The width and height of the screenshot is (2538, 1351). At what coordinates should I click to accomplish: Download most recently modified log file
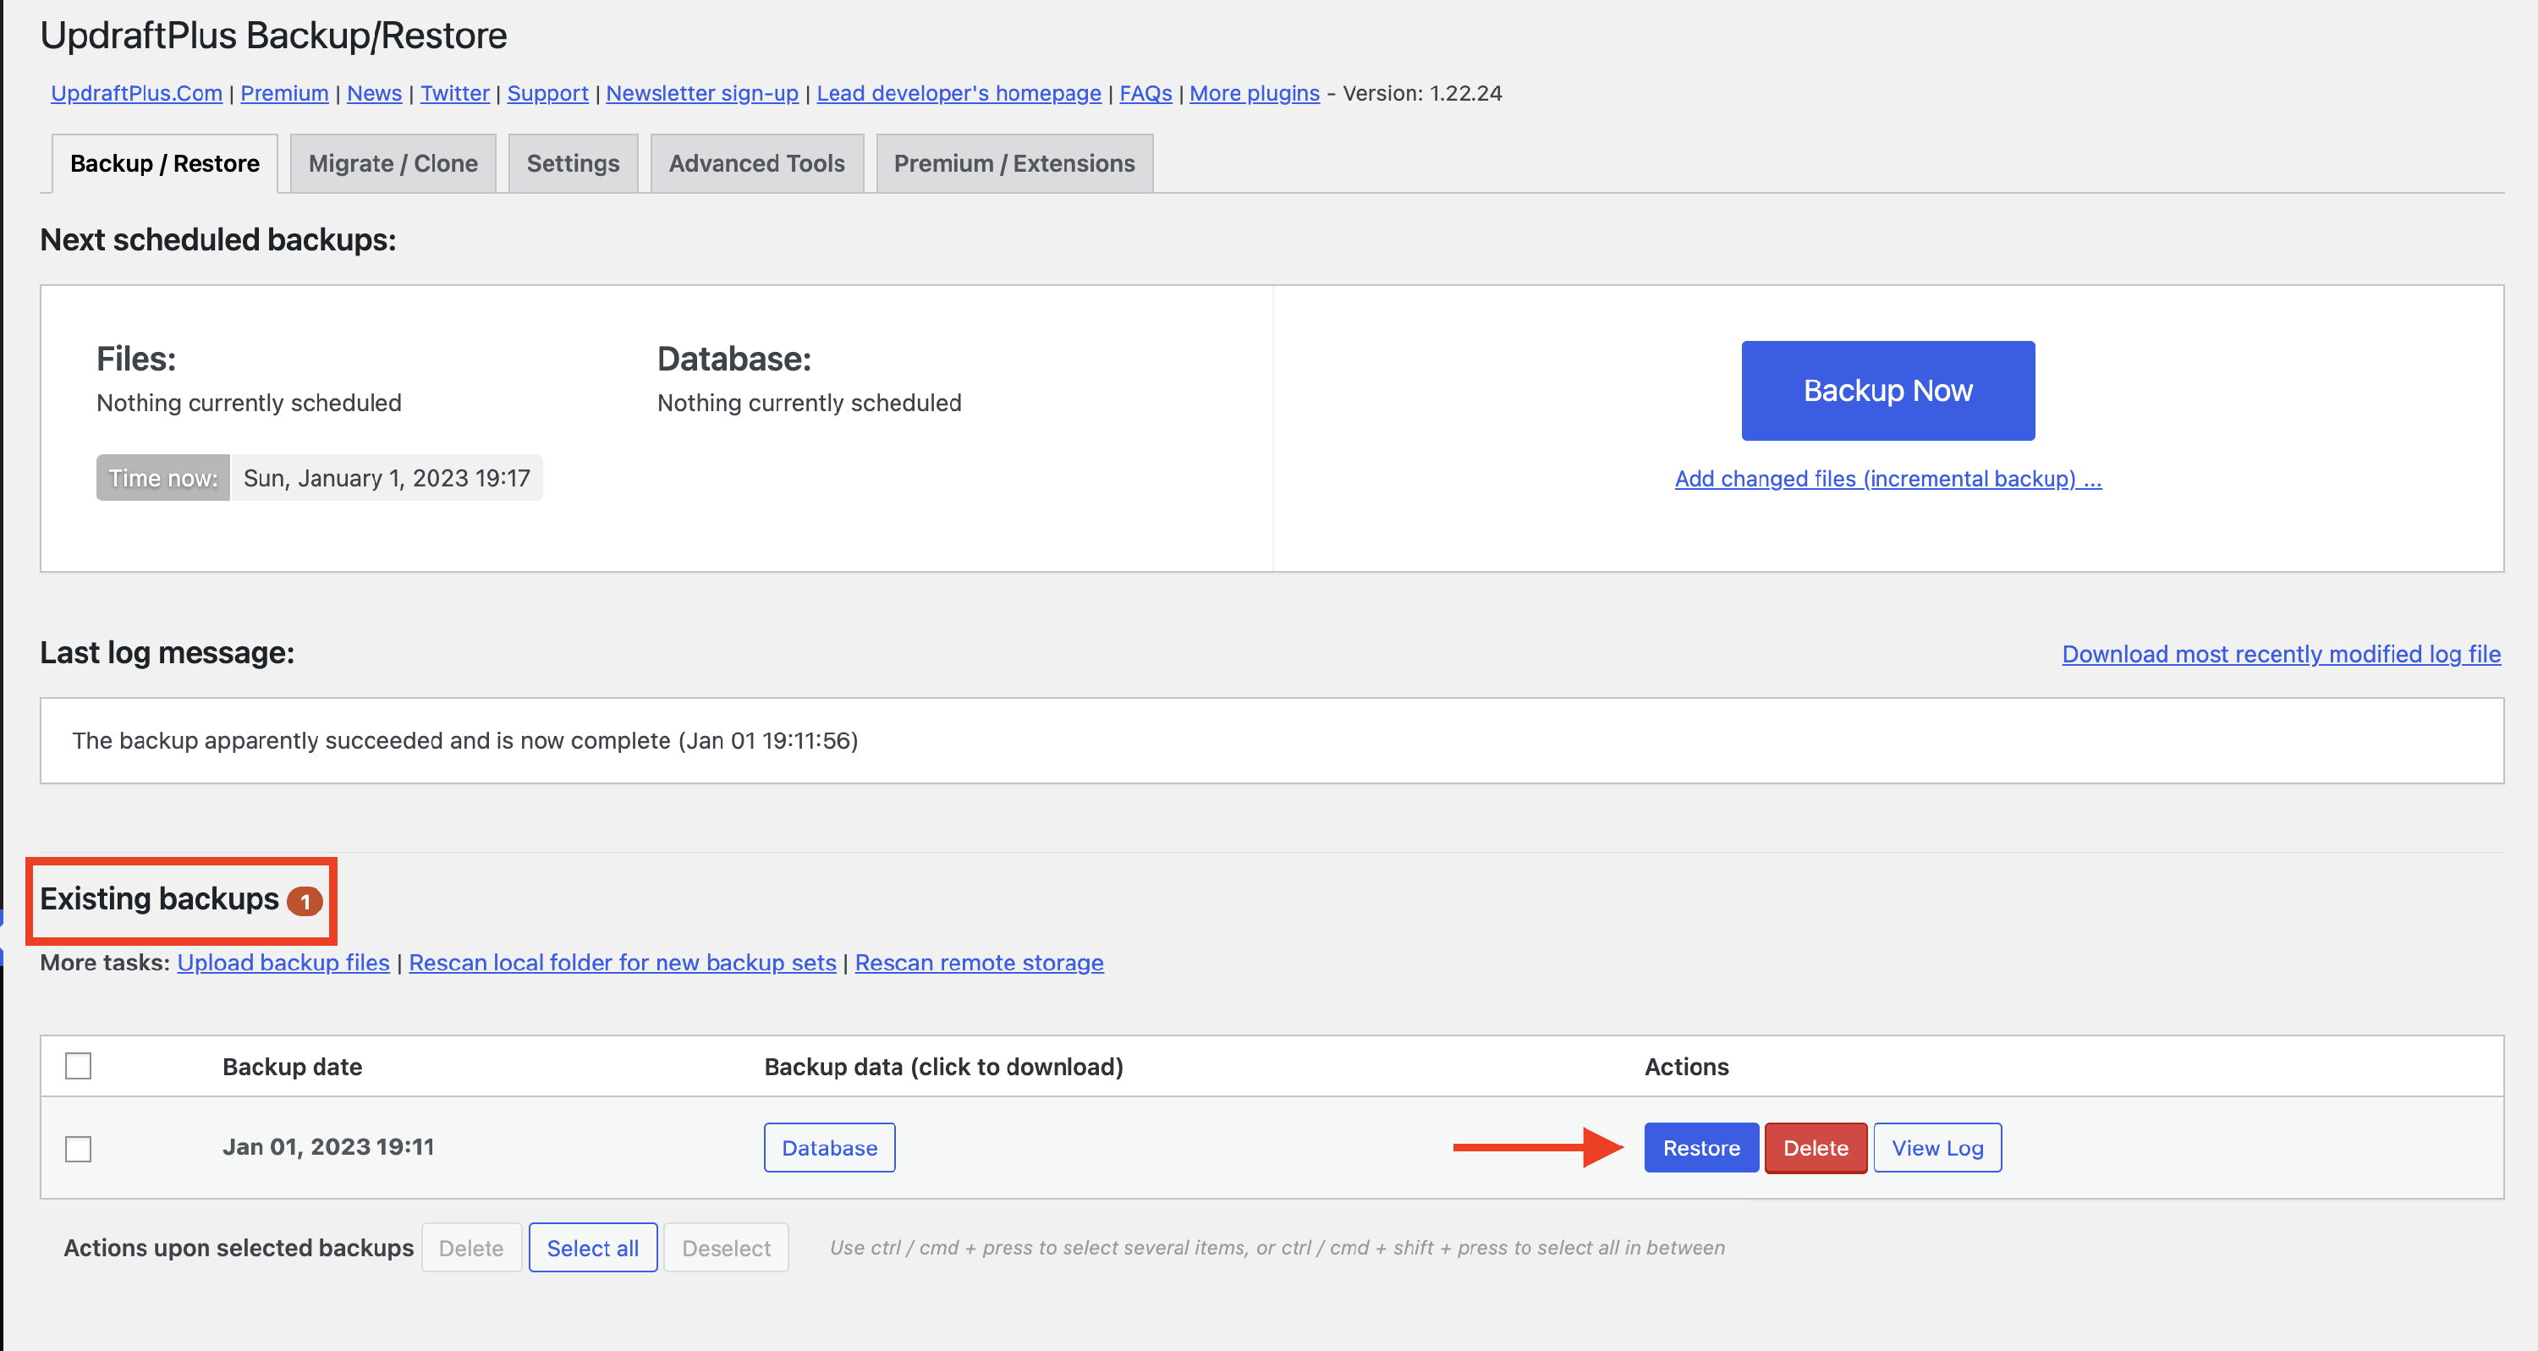pos(2281,654)
